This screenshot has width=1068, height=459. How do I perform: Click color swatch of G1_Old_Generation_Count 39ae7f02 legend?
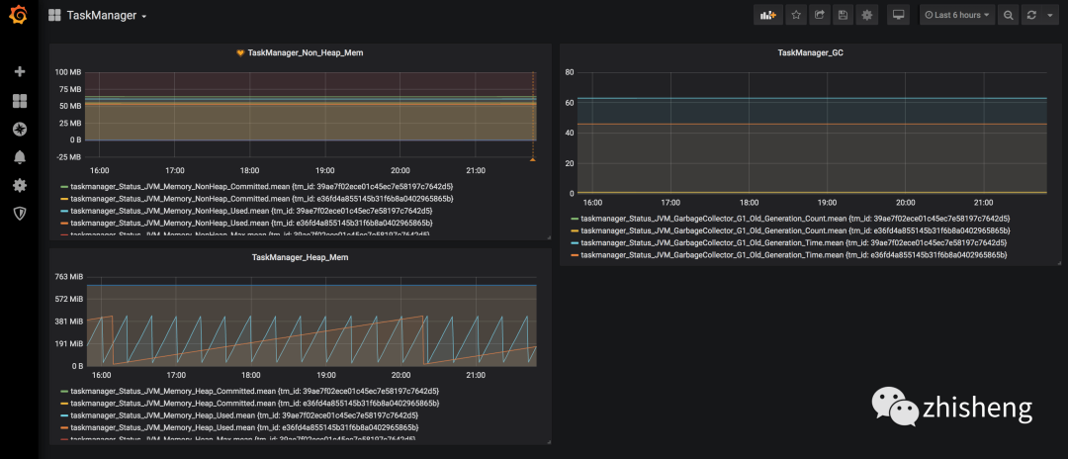pyautogui.click(x=575, y=218)
